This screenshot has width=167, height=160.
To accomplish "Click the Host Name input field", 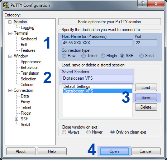I will 97,43.
